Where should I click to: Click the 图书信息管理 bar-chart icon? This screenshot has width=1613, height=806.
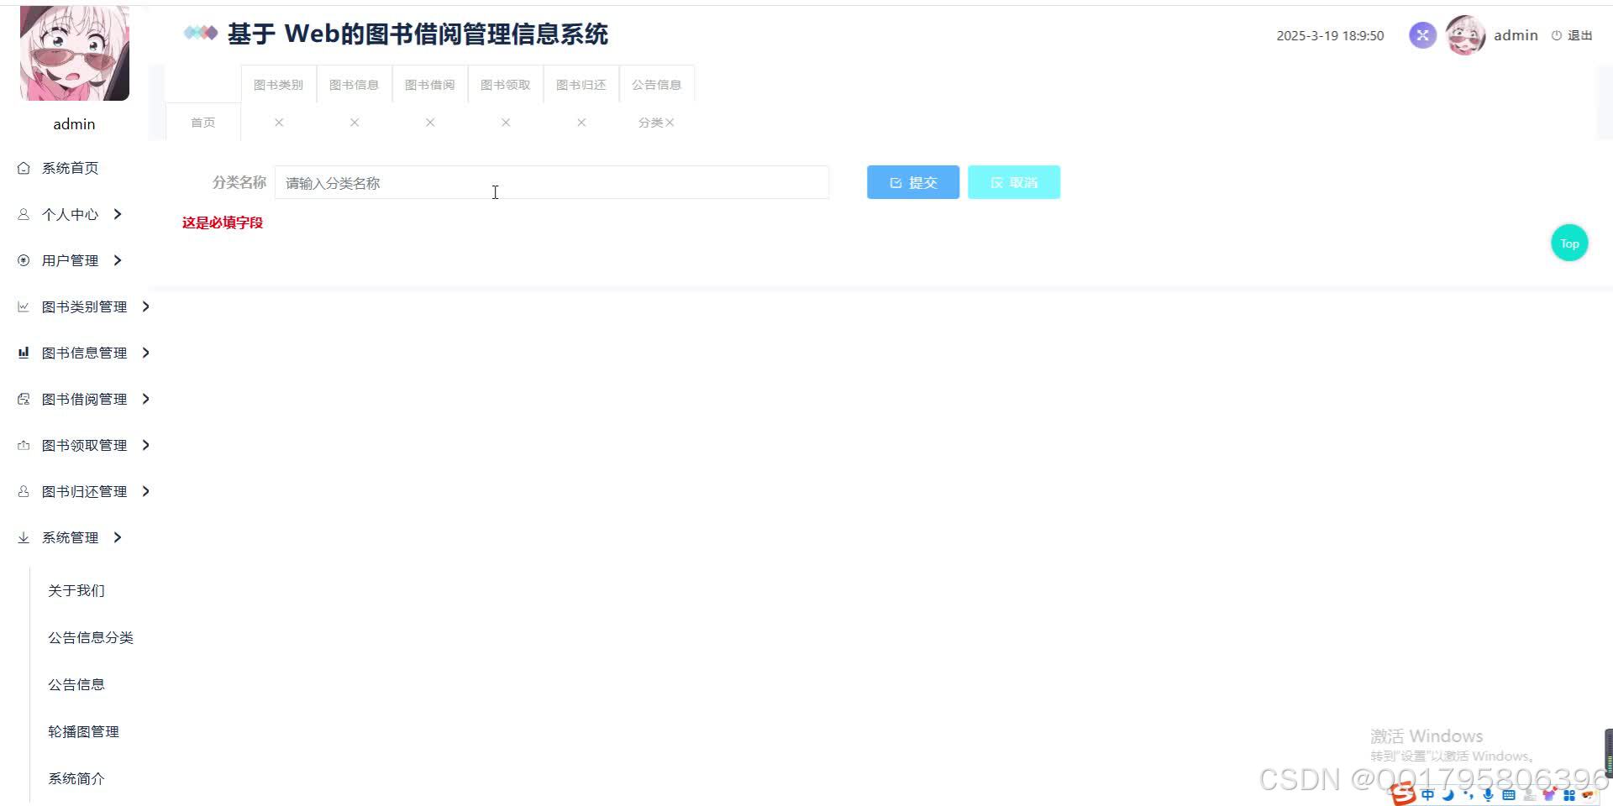coord(23,353)
